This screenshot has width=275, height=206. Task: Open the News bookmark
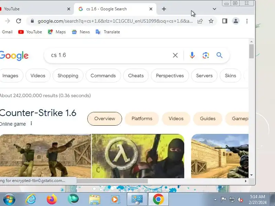[81, 32]
